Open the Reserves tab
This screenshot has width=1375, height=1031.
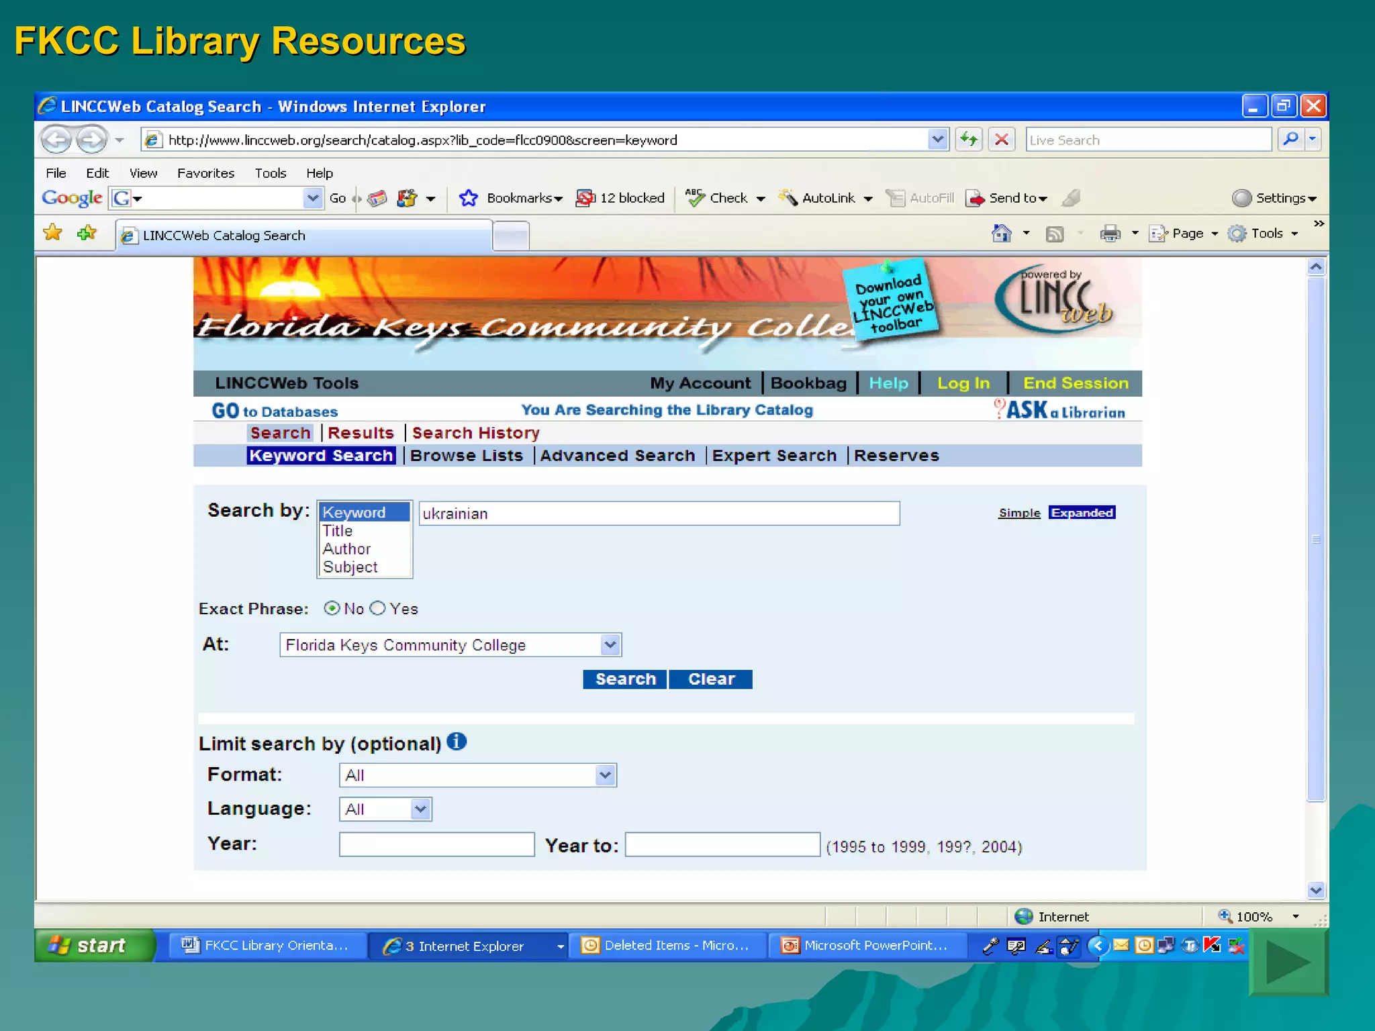(896, 455)
